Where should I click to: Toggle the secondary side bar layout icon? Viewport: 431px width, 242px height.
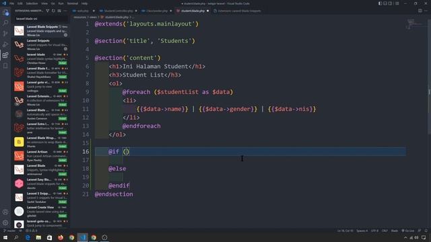[x=390, y=3]
